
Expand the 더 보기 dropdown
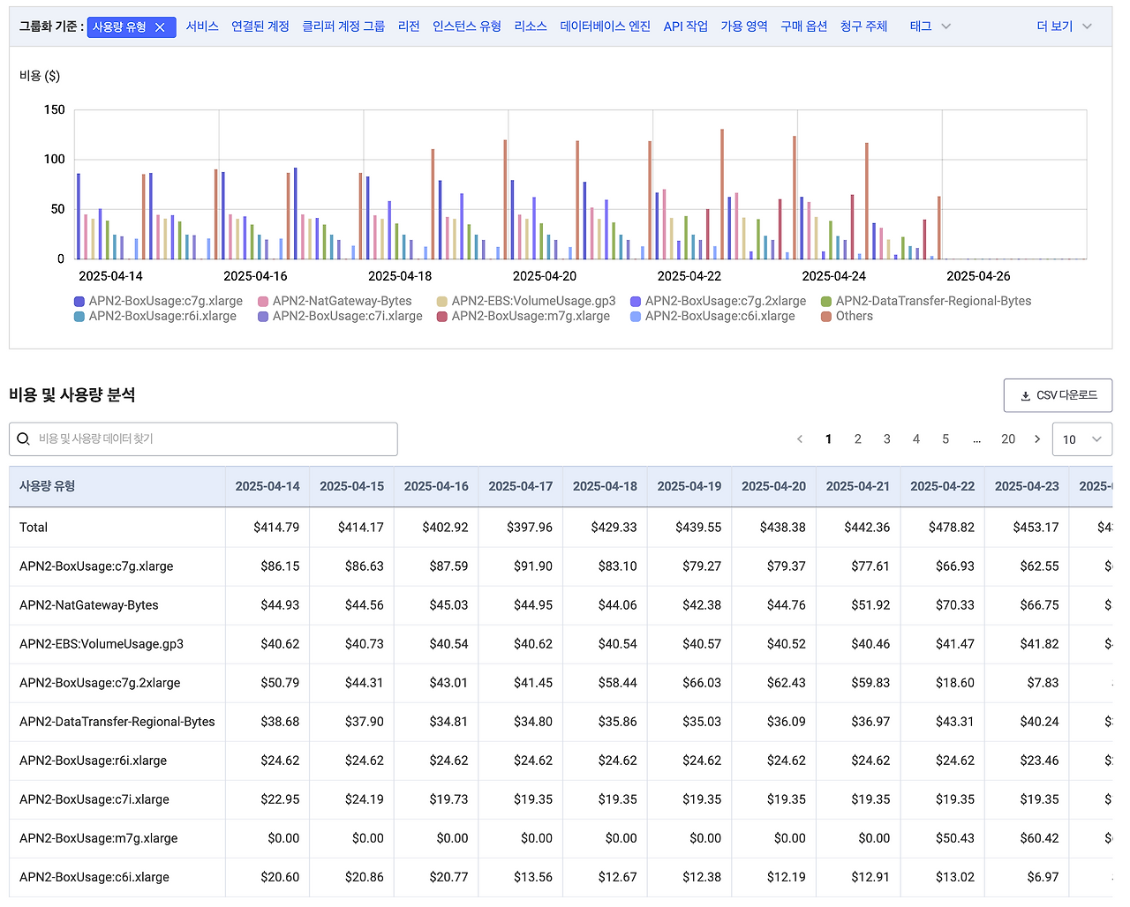click(1064, 26)
